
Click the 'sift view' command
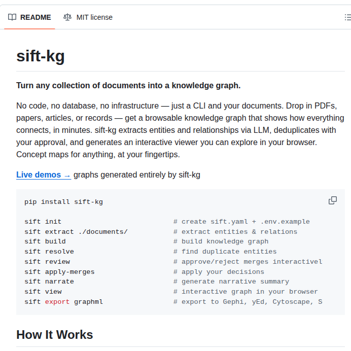[x=43, y=292]
